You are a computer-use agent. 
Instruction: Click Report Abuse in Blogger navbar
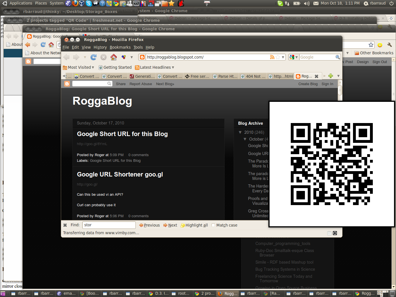[x=141, y=84]
